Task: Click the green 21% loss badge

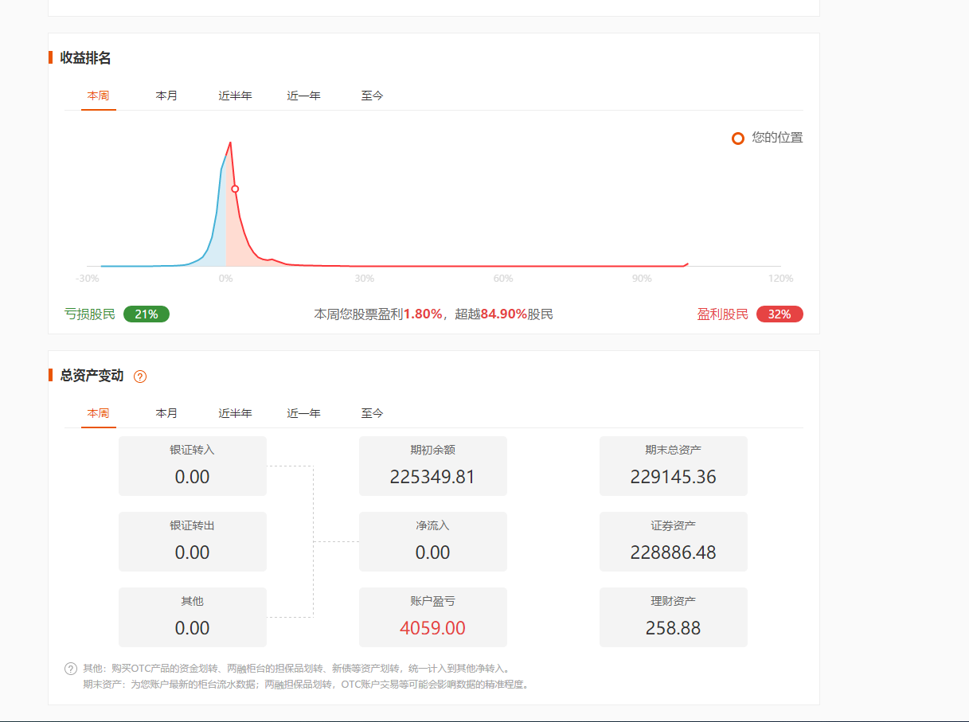Action: tap(147, 314)
